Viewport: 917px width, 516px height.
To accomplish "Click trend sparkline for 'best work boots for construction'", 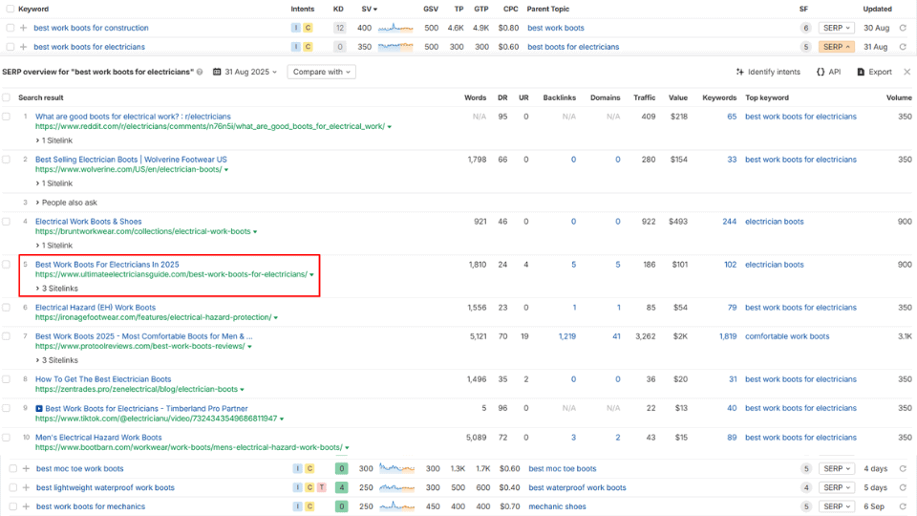I will tap(395, 28).
